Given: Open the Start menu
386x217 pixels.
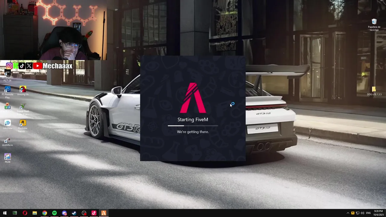Looking at the screenshot, I should [x=5, y=213].
